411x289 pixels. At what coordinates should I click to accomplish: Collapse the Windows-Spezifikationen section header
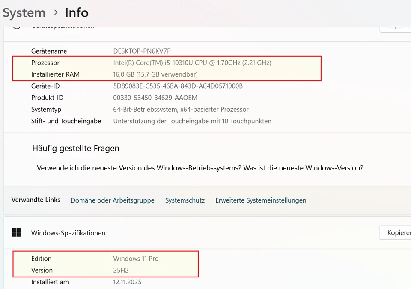pos(207,232)
